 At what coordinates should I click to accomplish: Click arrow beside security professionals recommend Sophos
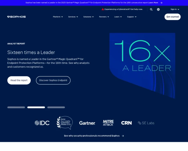point(123,136)
